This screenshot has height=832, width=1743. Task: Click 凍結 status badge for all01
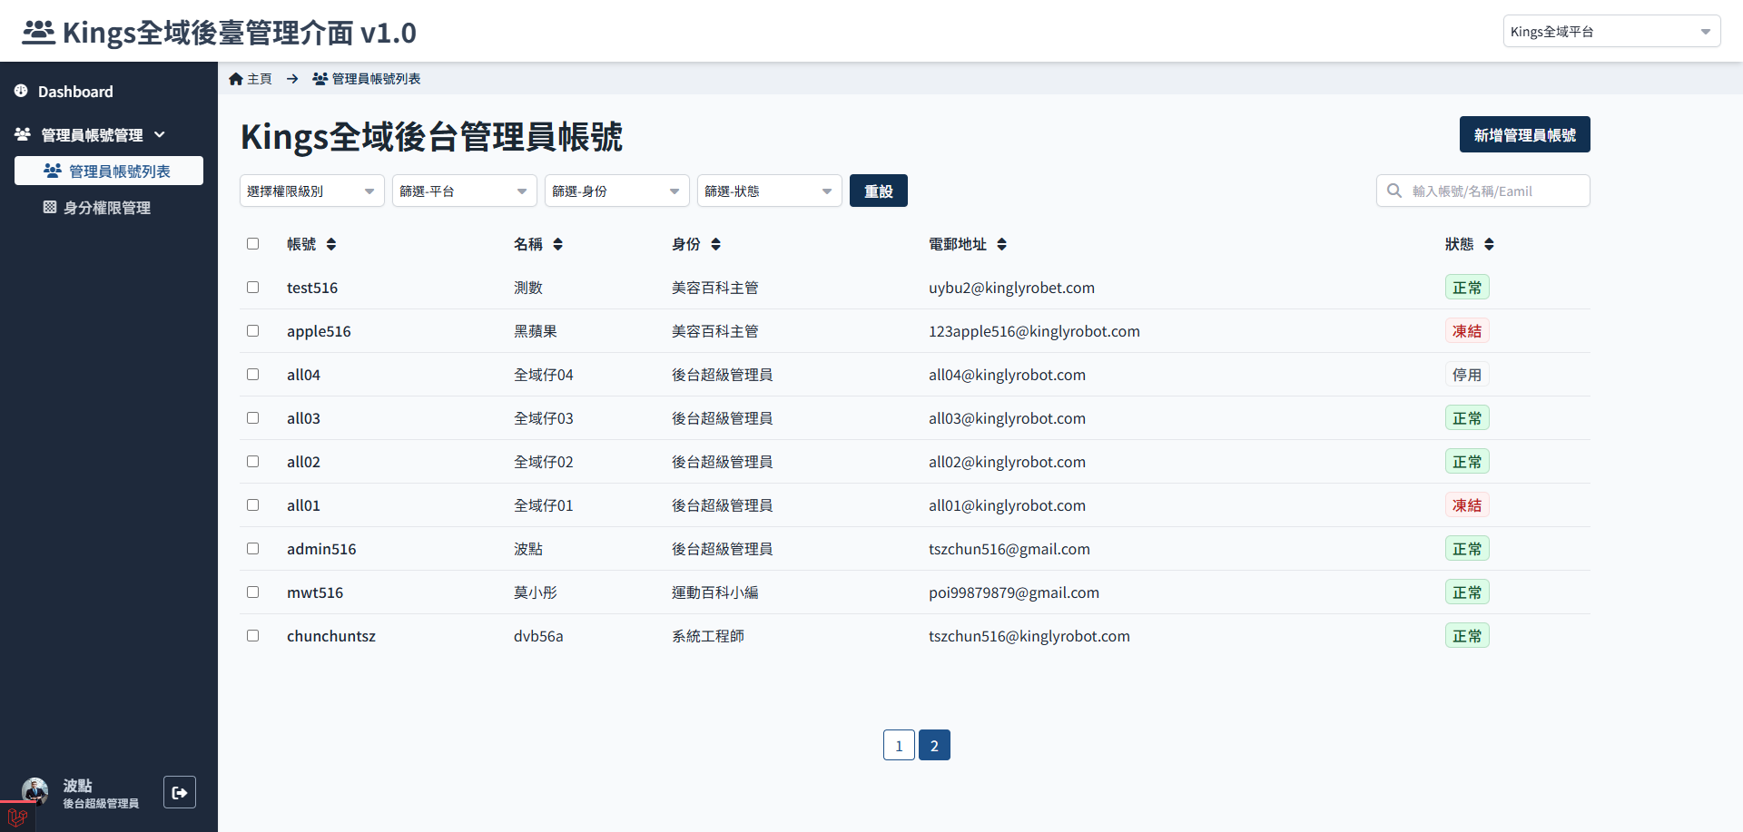point(1467,505)
